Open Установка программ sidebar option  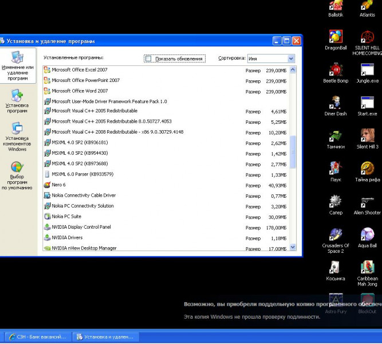(x=17, y=101)
